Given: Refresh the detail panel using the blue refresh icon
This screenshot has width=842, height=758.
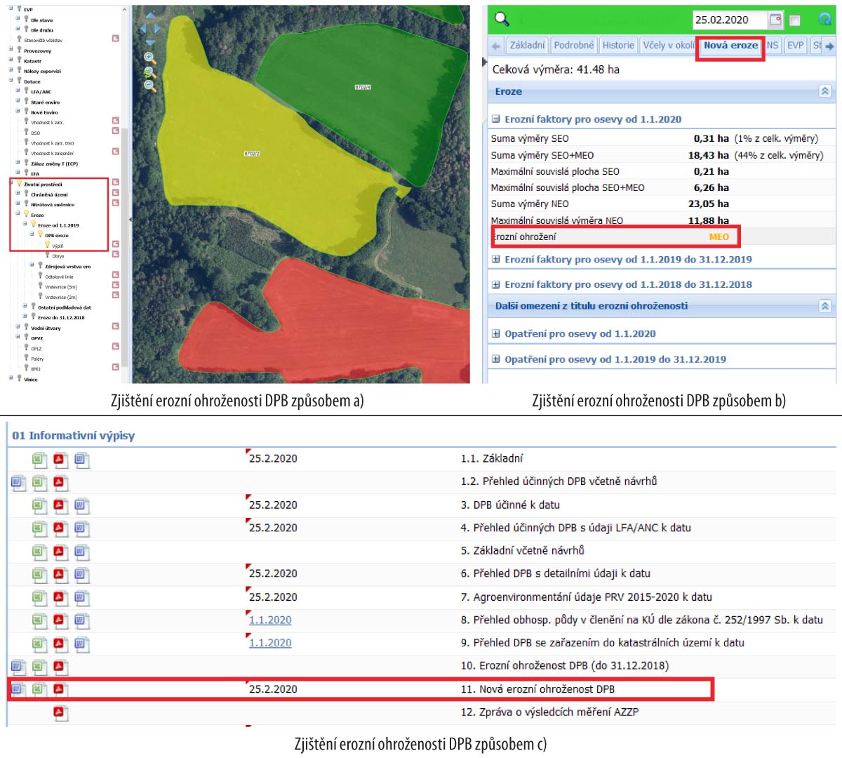Looking at the screenshot, I should coord(825,20).
